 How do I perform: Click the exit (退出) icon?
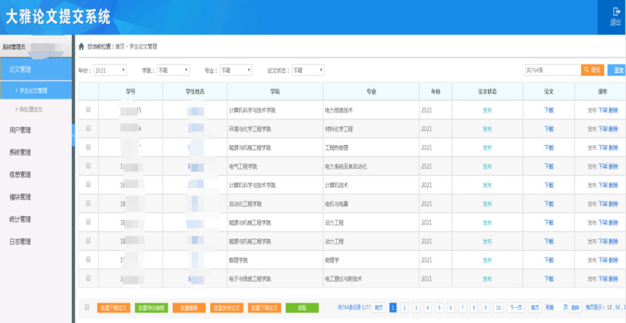coord(615,16)
